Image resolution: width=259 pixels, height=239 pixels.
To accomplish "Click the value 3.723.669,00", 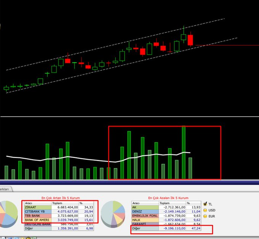I will click(68, 216).
